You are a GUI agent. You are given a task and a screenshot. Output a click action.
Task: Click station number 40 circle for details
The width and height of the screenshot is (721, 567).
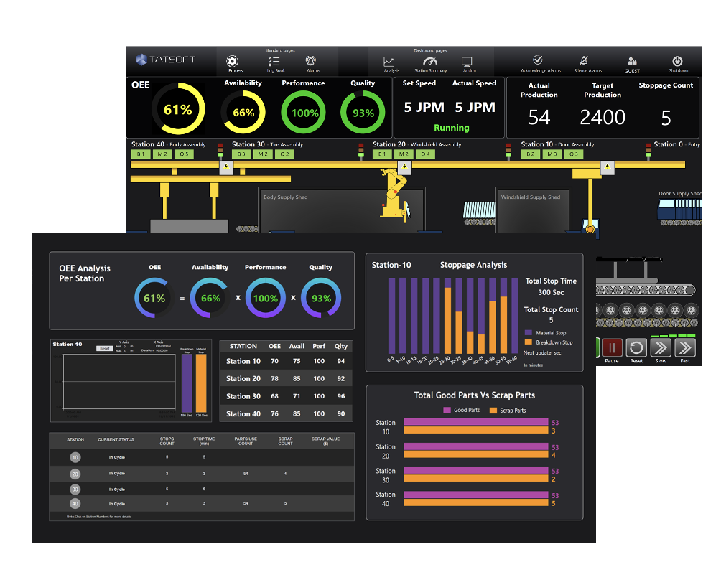75,504
